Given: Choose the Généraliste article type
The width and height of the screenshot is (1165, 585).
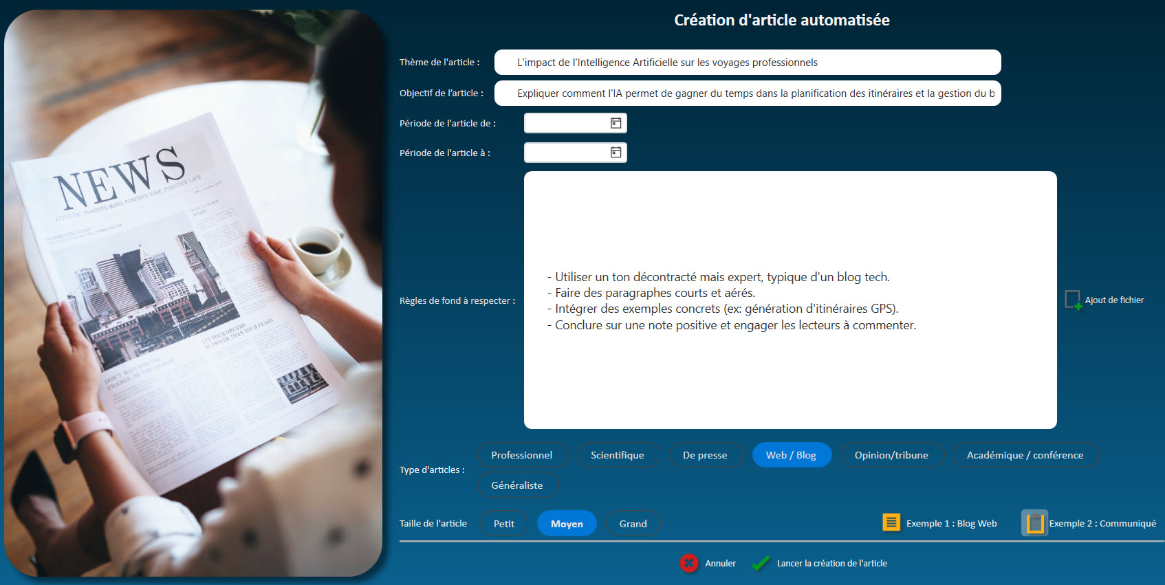Looking at the screenshot, I should point(517,485).
